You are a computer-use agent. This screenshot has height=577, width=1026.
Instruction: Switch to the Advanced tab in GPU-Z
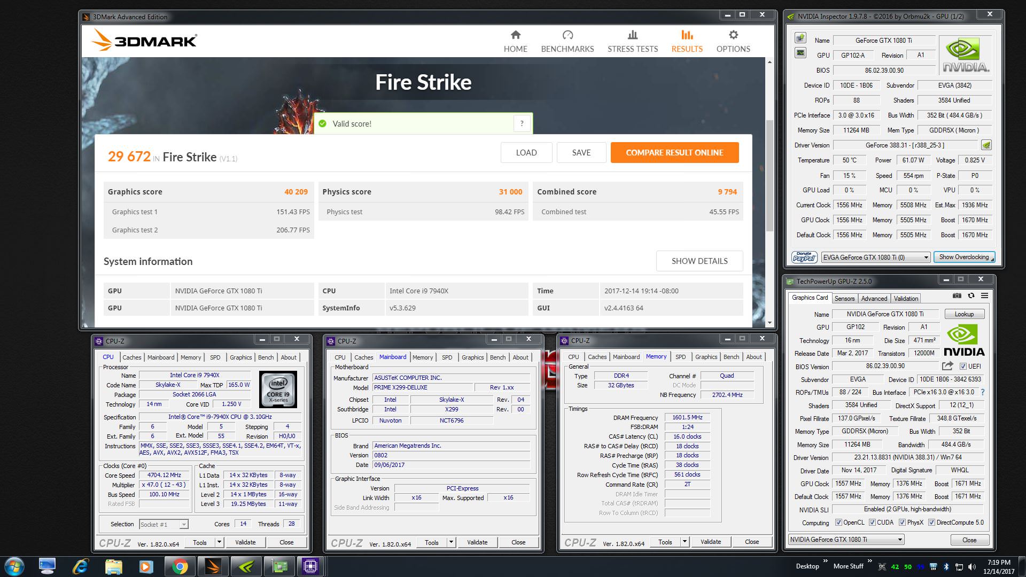pos(874,299)
